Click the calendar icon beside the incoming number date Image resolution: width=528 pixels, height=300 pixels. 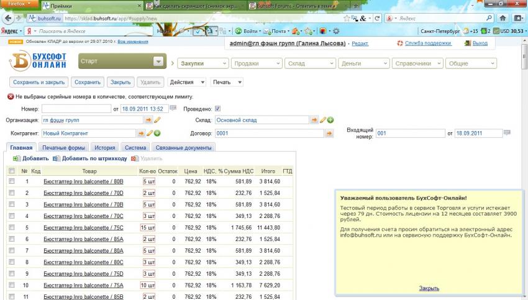tap(507, 133)
